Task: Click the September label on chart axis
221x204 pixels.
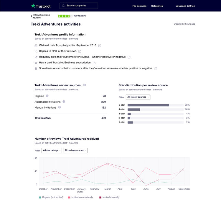Action: [x=184, y=189]
